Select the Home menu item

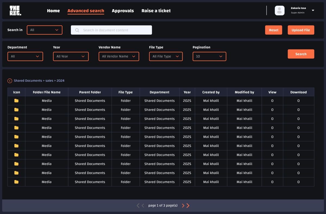click(53, 11)
